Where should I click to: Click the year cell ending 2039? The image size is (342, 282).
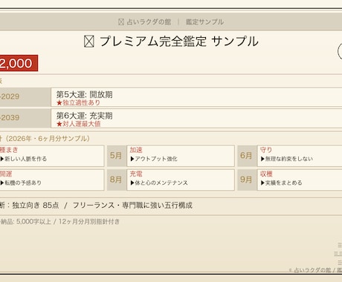(x=25, y=118)
